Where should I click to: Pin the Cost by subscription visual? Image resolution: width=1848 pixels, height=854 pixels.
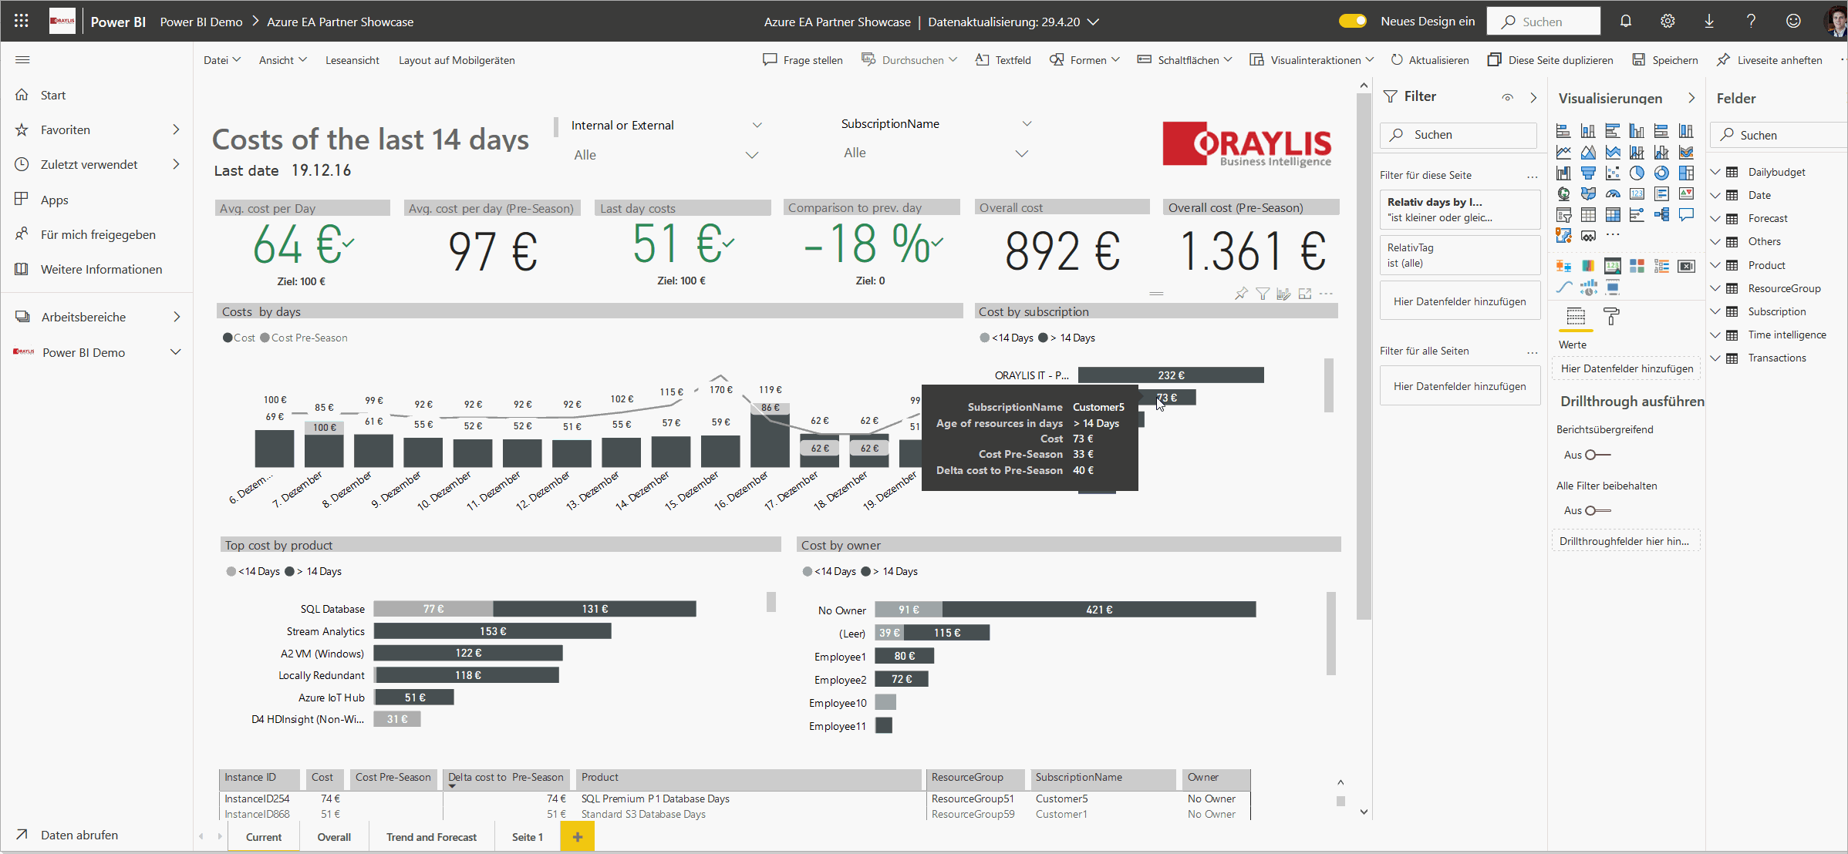1241,294
